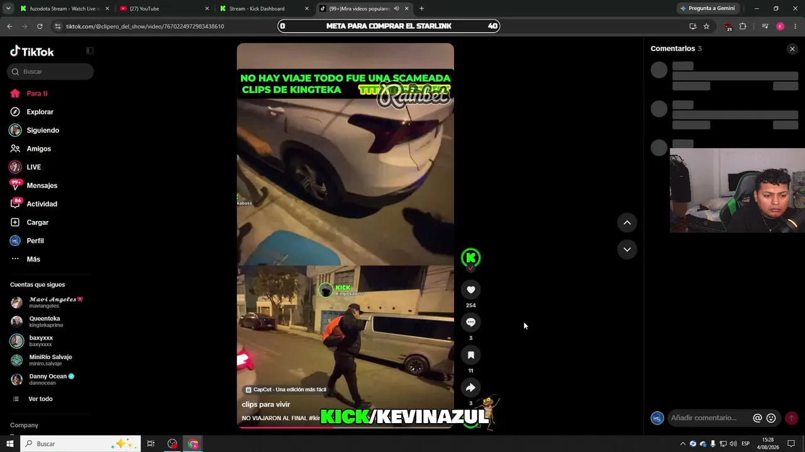Image resolution: width=805 pixels, height=452 pixels.
Task: Show hidden system tray icons
Action: (683, 444)
